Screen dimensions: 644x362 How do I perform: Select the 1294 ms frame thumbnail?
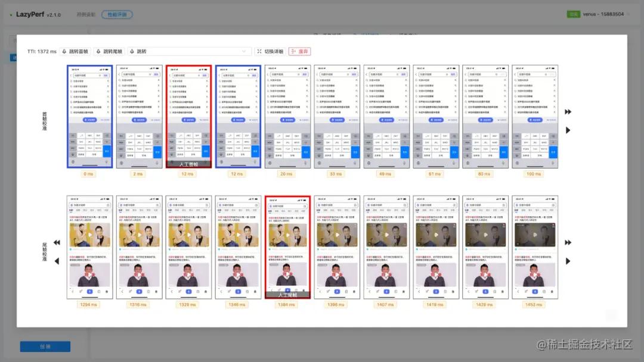pyautogui.click(x=89, y=247)
